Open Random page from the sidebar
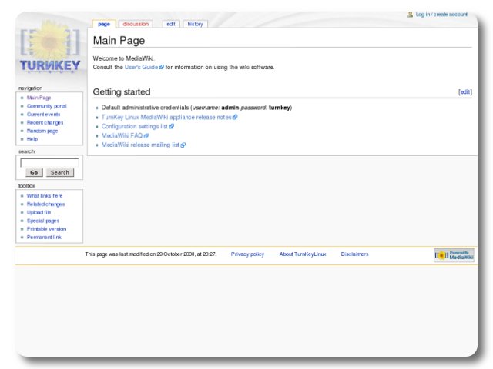 [x=42, y=131]
